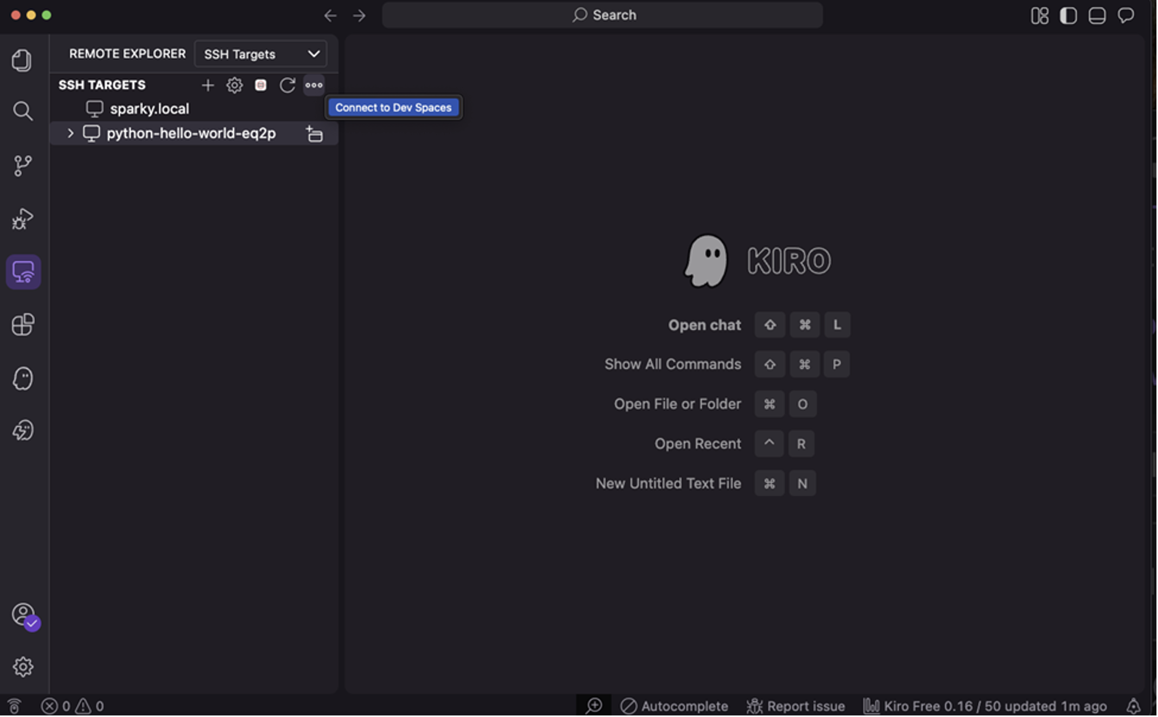Screen dimensions: 1158x717
Task: Open the Search view in activity bar
Action: point(22,111)
